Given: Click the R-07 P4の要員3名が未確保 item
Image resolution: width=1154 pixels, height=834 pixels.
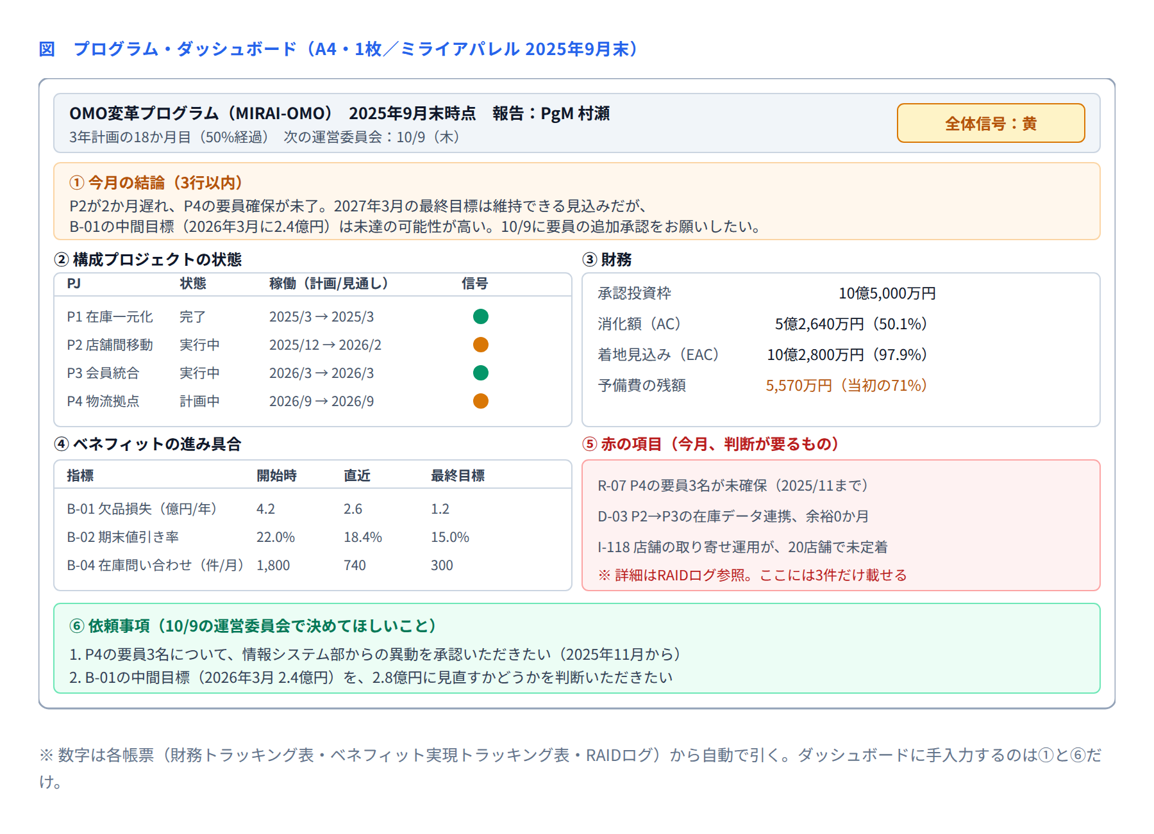Looking at the screenshot, I should [733, 486].
